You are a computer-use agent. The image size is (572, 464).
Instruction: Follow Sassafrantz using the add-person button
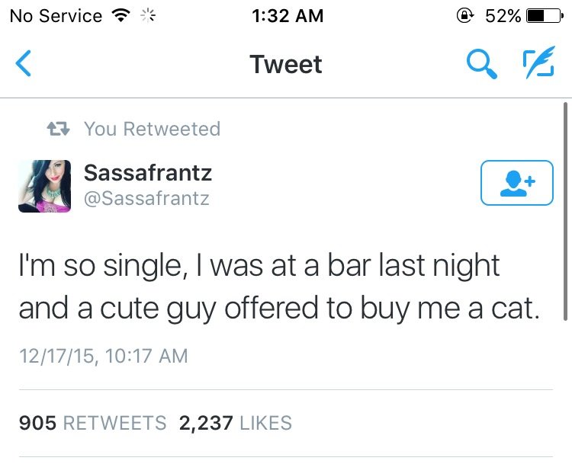click(516, 183)
